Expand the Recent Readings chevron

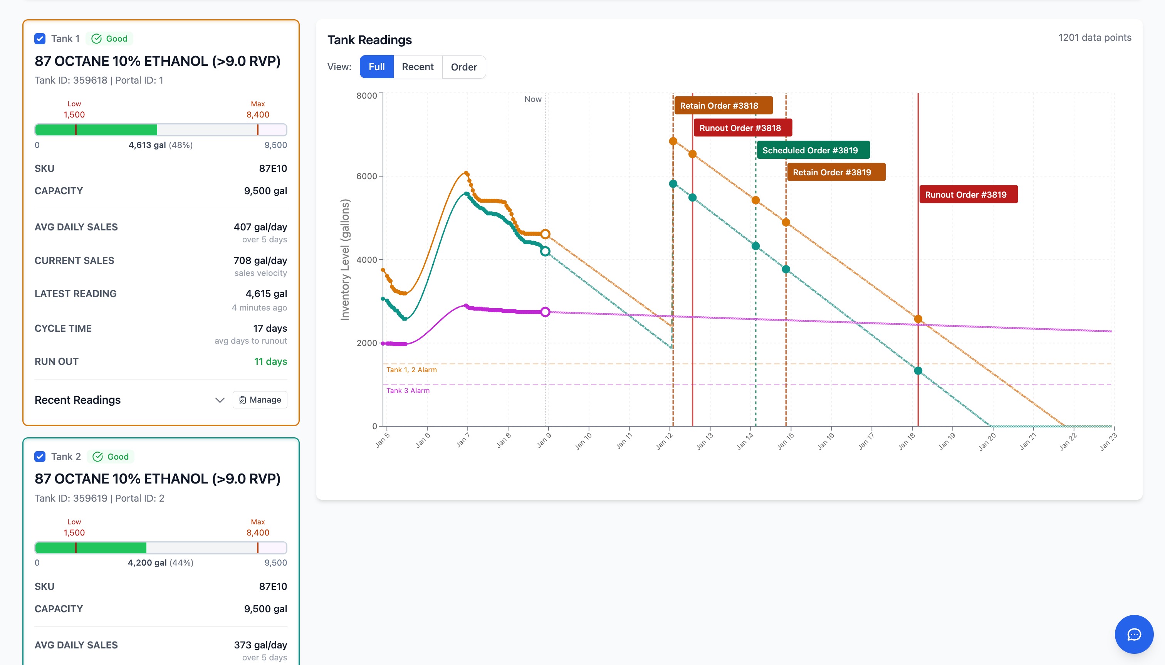click(x=220, y=400)
